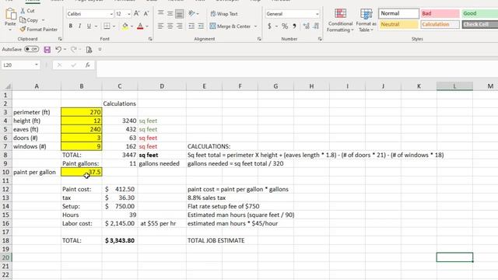This screenshot has width=498, height=280.
Task: Center text horizontally in the cell
Action: pos(170,26)
